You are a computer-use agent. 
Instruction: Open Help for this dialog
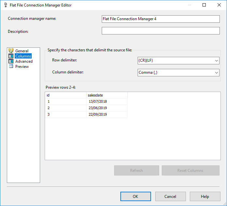click(205, 196)
